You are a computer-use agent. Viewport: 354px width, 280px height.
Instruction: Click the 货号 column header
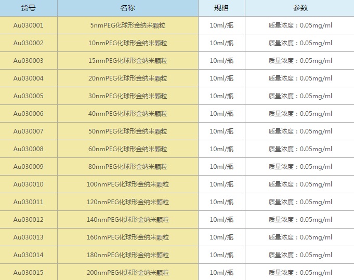click(28, 8)
